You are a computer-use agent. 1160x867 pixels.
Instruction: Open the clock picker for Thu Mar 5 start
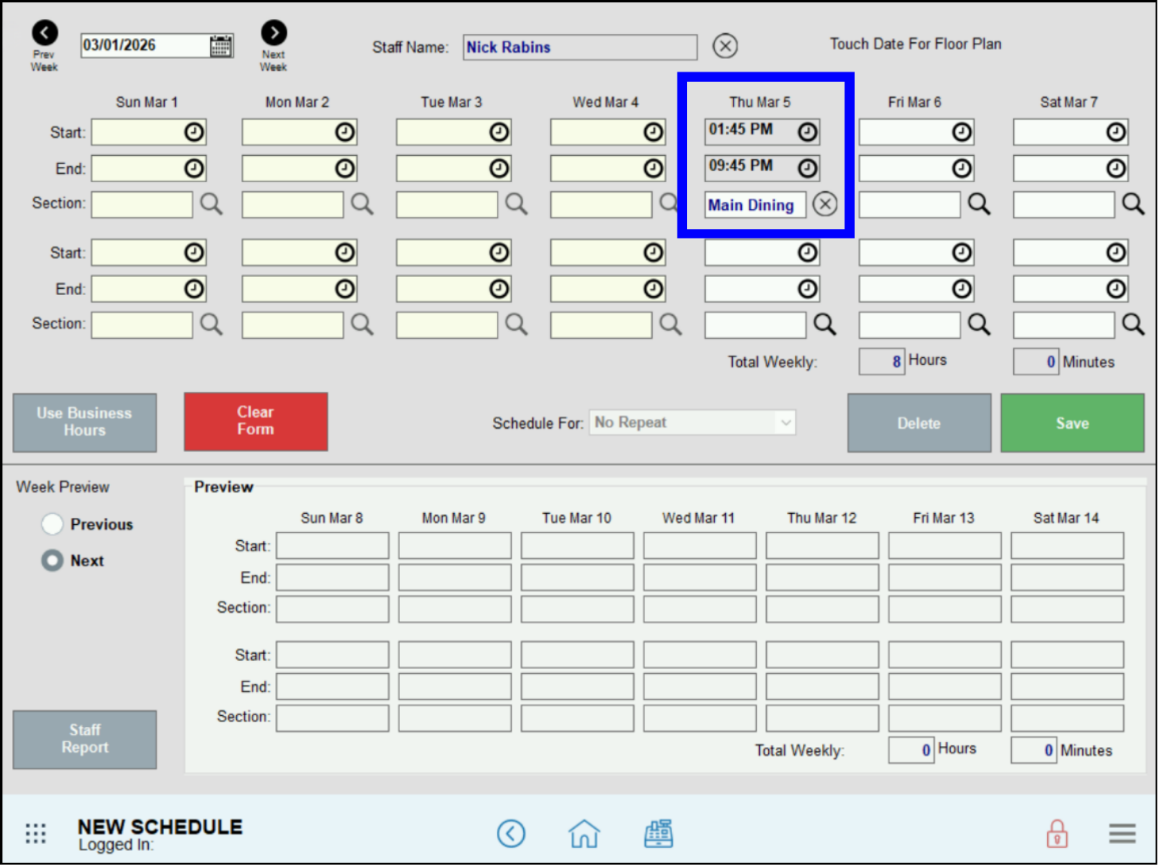(807, 131)
